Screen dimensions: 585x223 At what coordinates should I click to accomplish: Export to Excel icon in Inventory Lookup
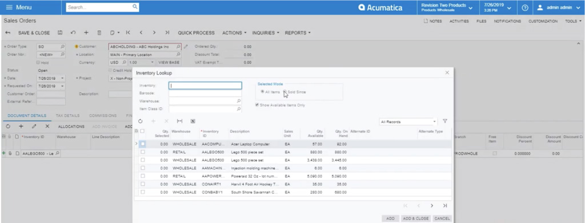tap(193, 121)
